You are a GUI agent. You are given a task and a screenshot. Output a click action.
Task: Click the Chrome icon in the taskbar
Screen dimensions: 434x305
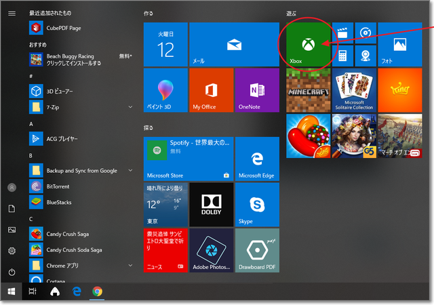pos(98,291)
